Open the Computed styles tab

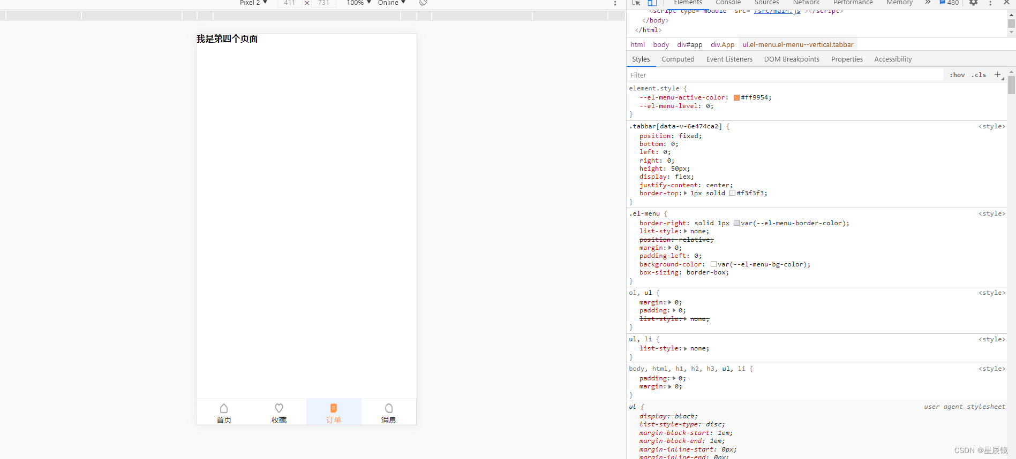[x=678, y=59]
